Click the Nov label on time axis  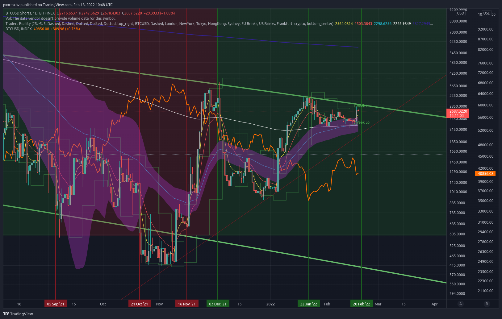159,304
